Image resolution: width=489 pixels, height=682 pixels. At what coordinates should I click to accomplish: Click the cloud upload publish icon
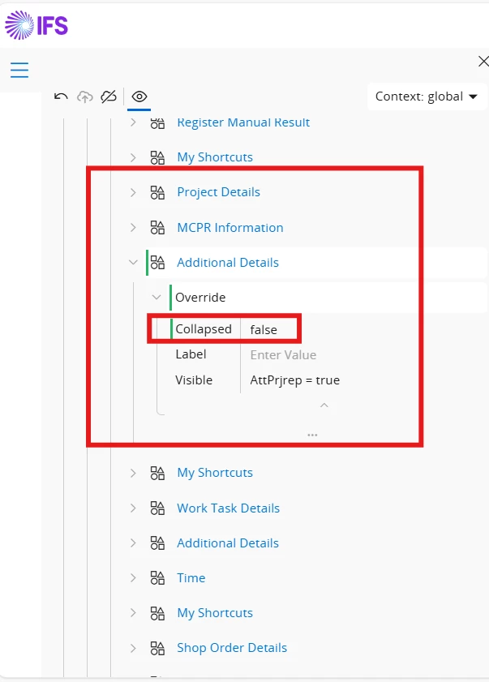tap(84, 97)
